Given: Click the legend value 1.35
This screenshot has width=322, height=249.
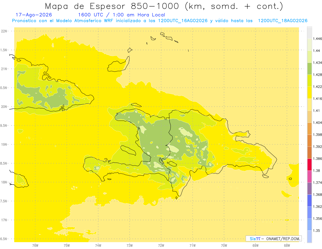Looking at the screenshot, I should [316, 230].
